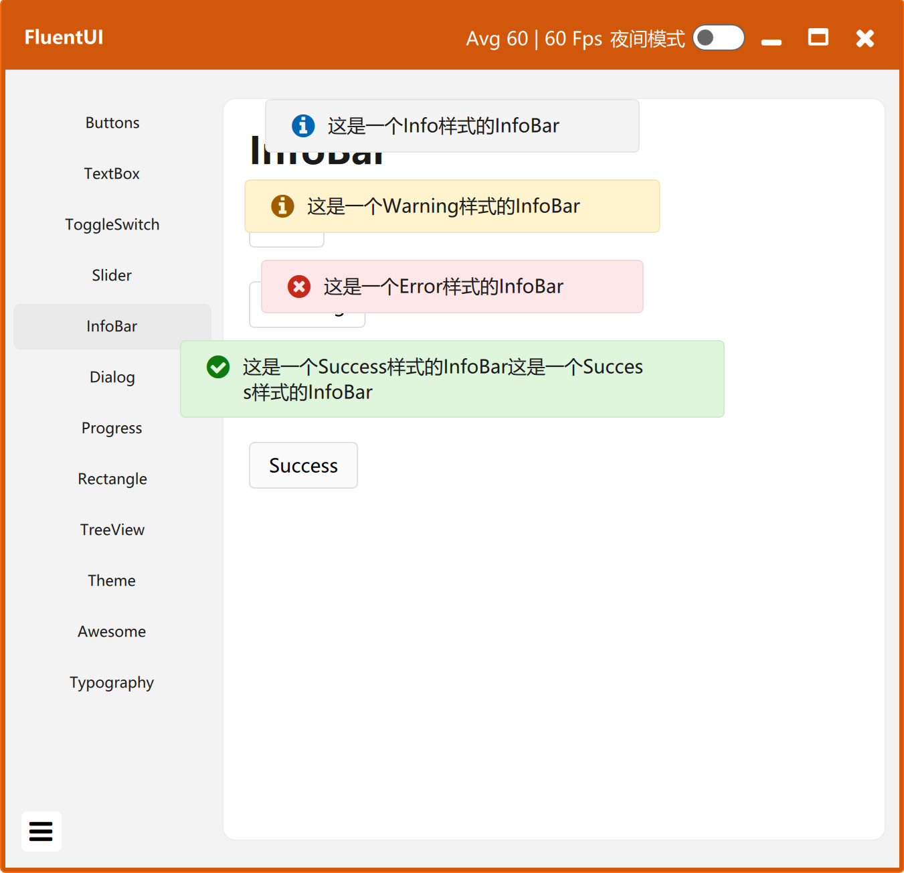Close the FluentUI window
The height and width of the screenshot is (873, 904).
point(865,38)
